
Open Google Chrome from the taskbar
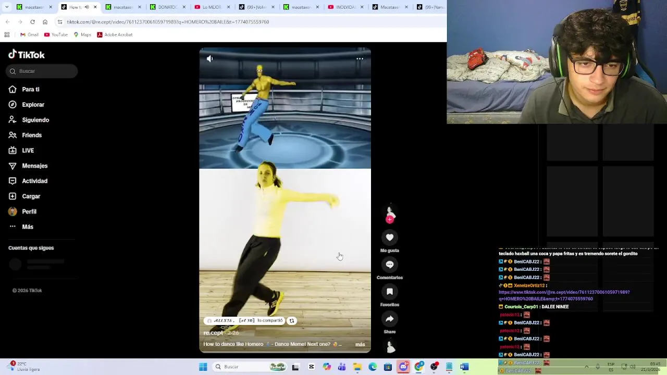[x=418, y=367]
